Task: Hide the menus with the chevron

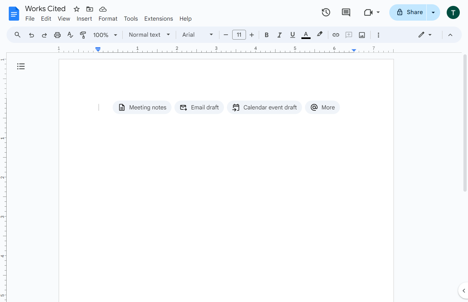Action: click(x=450, y=35)
